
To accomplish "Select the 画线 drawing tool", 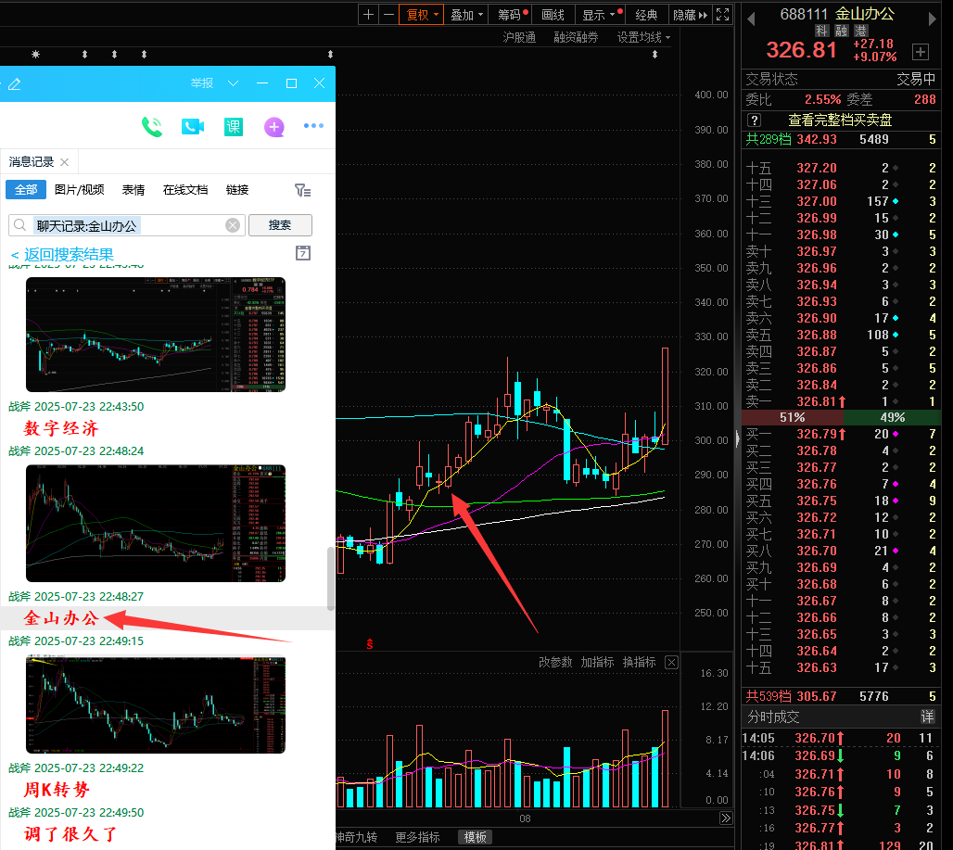I will pos(553,15).
